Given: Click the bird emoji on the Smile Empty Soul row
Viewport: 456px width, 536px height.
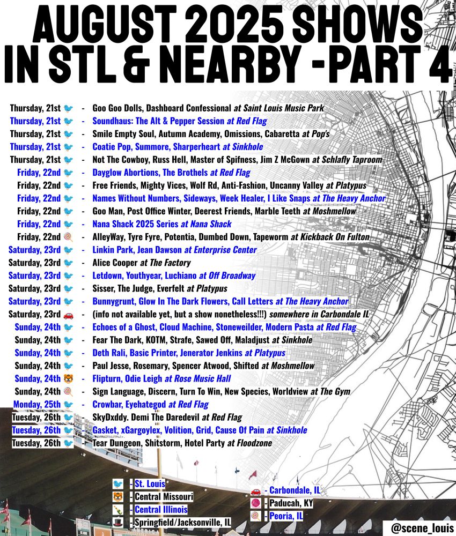Looking at the screenshot, I should pyautogui.click(x=69, y=134).
